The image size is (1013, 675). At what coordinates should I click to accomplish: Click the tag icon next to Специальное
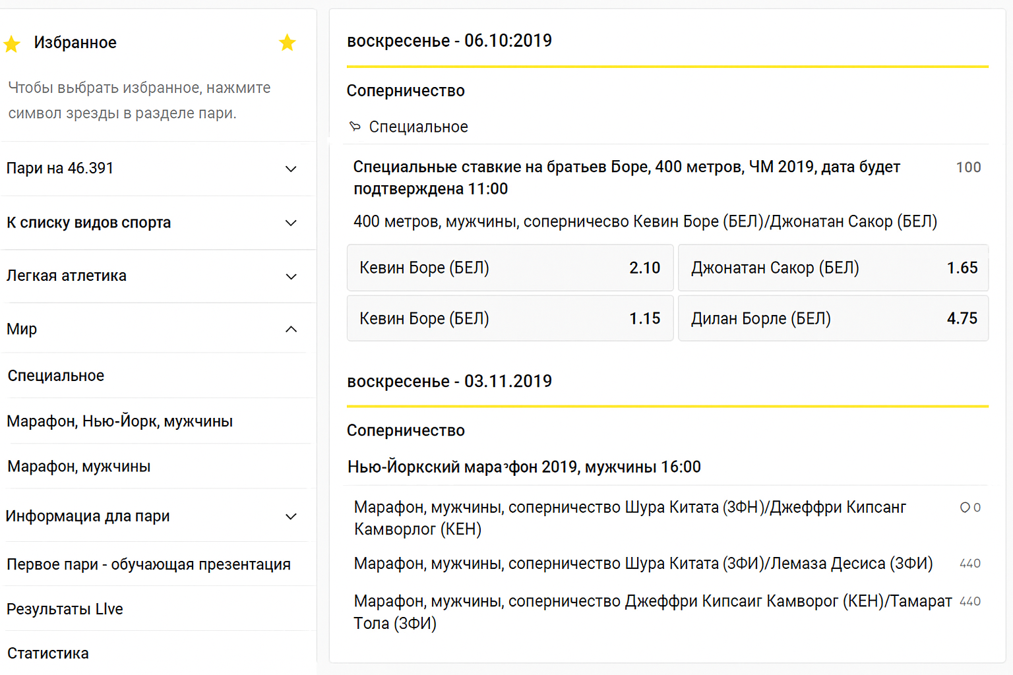coord(355,127)
